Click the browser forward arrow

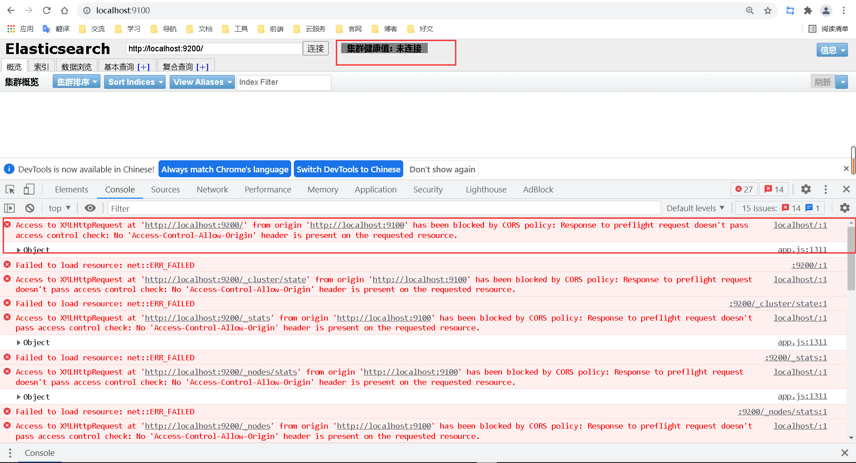pos(29,10)
